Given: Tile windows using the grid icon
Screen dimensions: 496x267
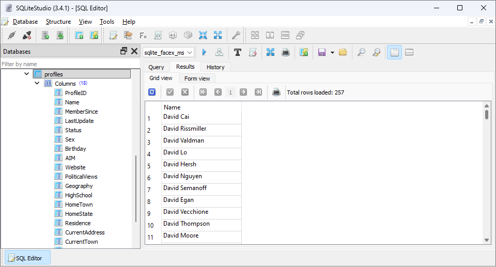Looking at the screenshot, I should [x=255, y=35].
